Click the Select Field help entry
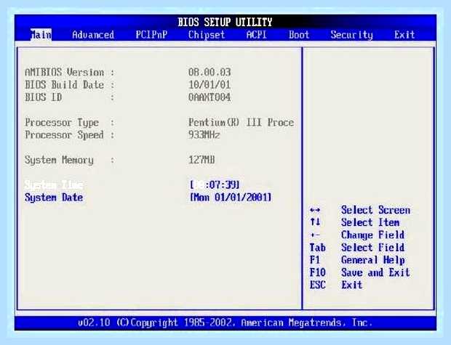Image resolution: width=451 pixels, height=345 pixels. 373,248
